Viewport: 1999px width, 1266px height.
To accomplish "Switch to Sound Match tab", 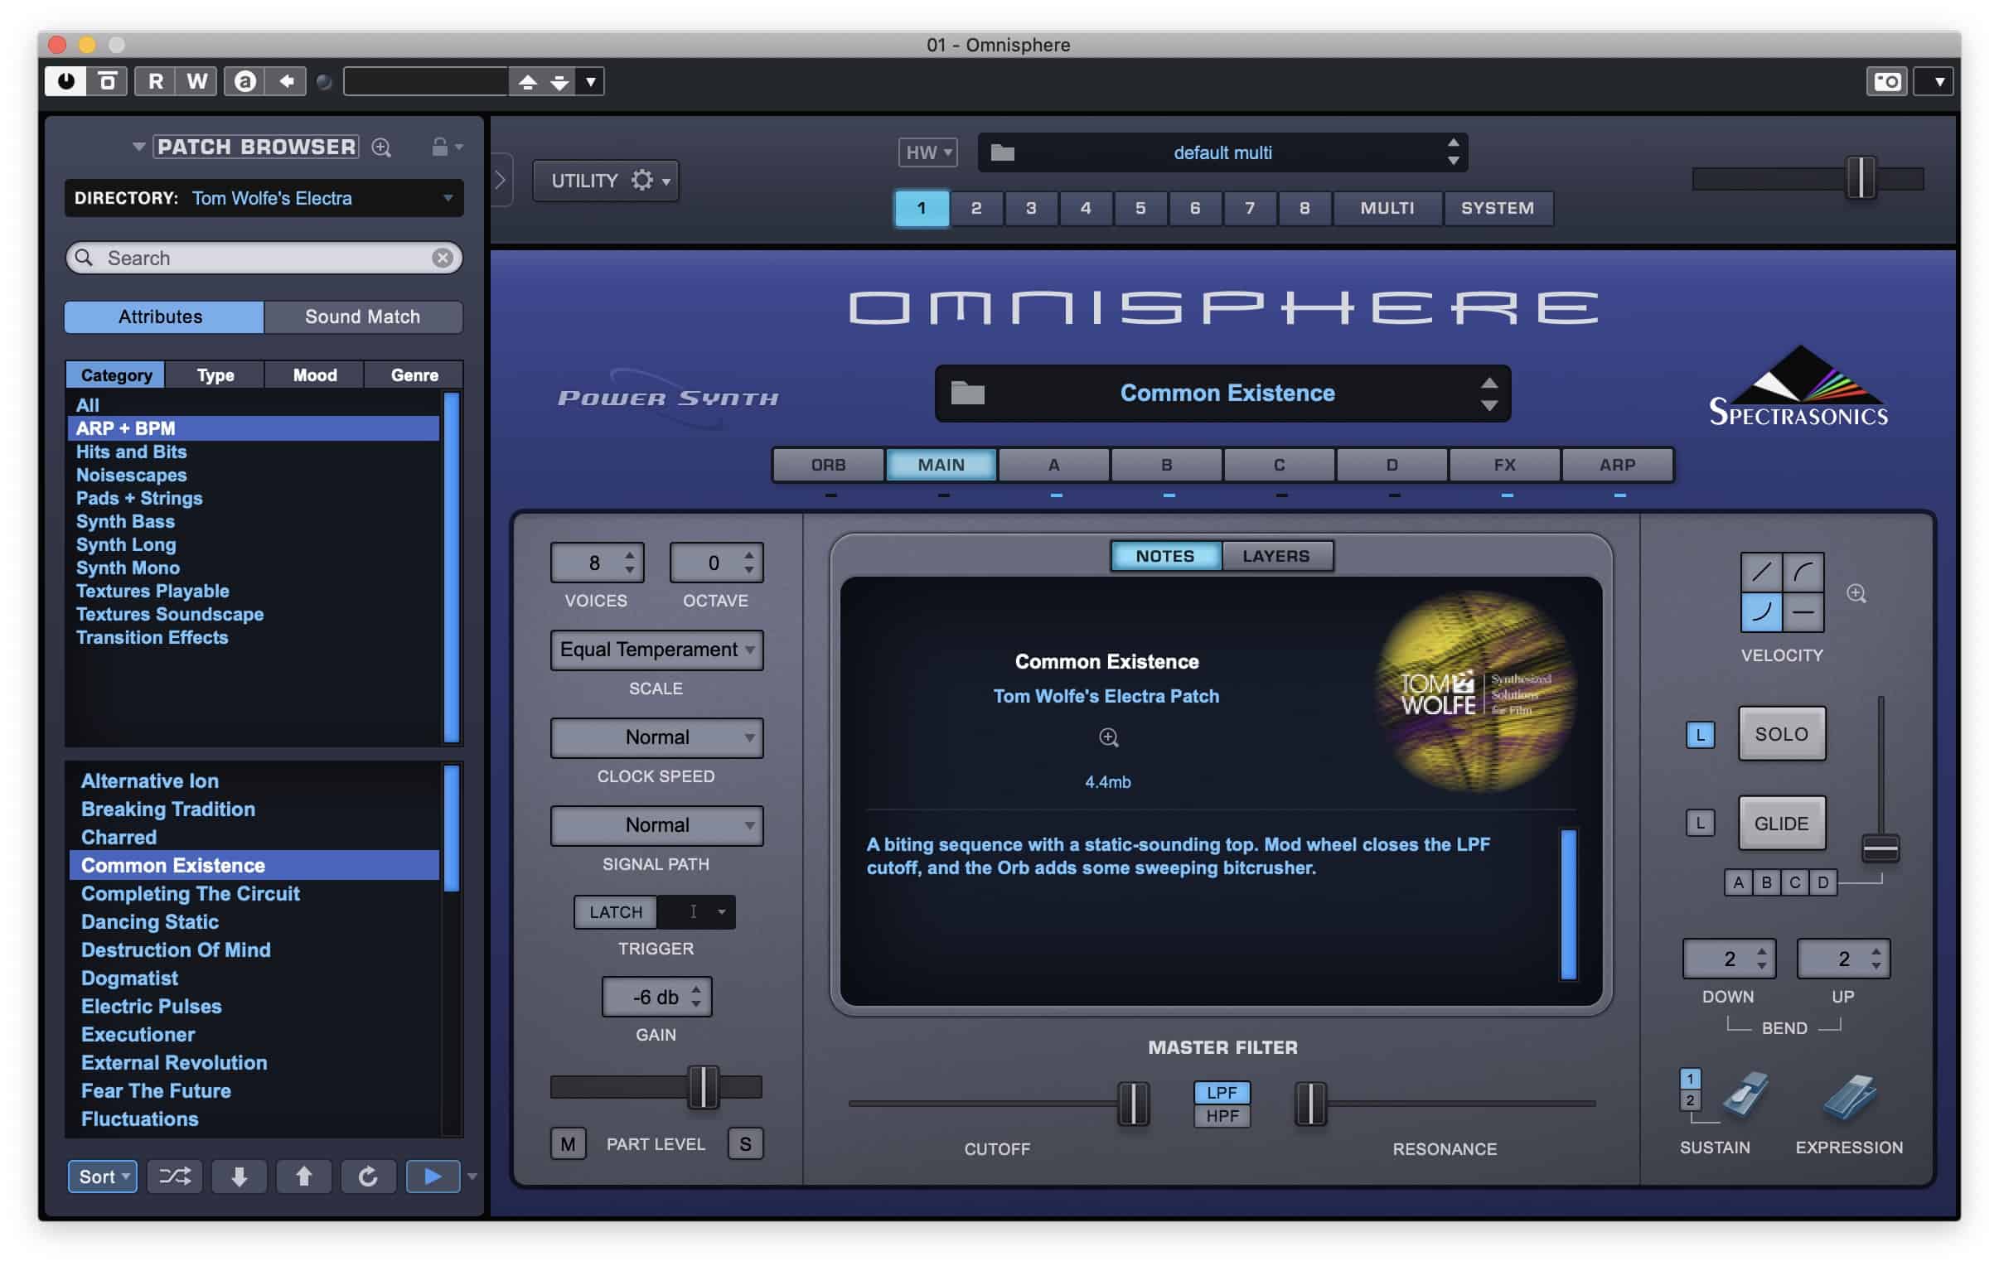I will click(363, 316).
